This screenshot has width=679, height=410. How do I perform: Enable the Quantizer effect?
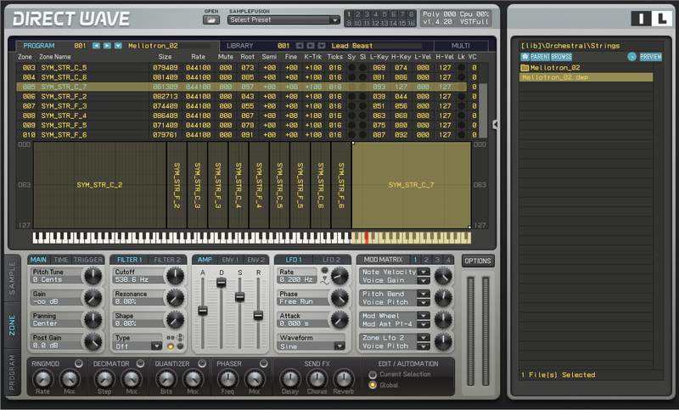(202, 363)
